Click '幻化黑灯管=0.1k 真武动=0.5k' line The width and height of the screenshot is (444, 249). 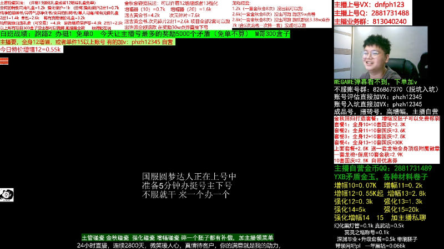point(369,226)
